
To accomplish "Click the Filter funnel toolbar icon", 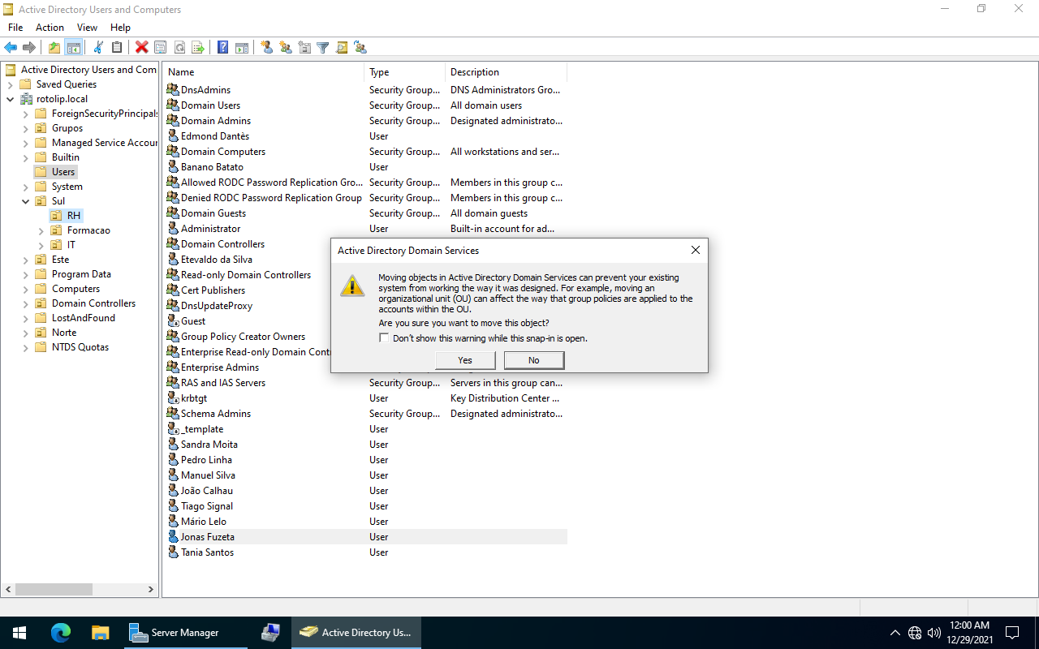I will 322,48.
